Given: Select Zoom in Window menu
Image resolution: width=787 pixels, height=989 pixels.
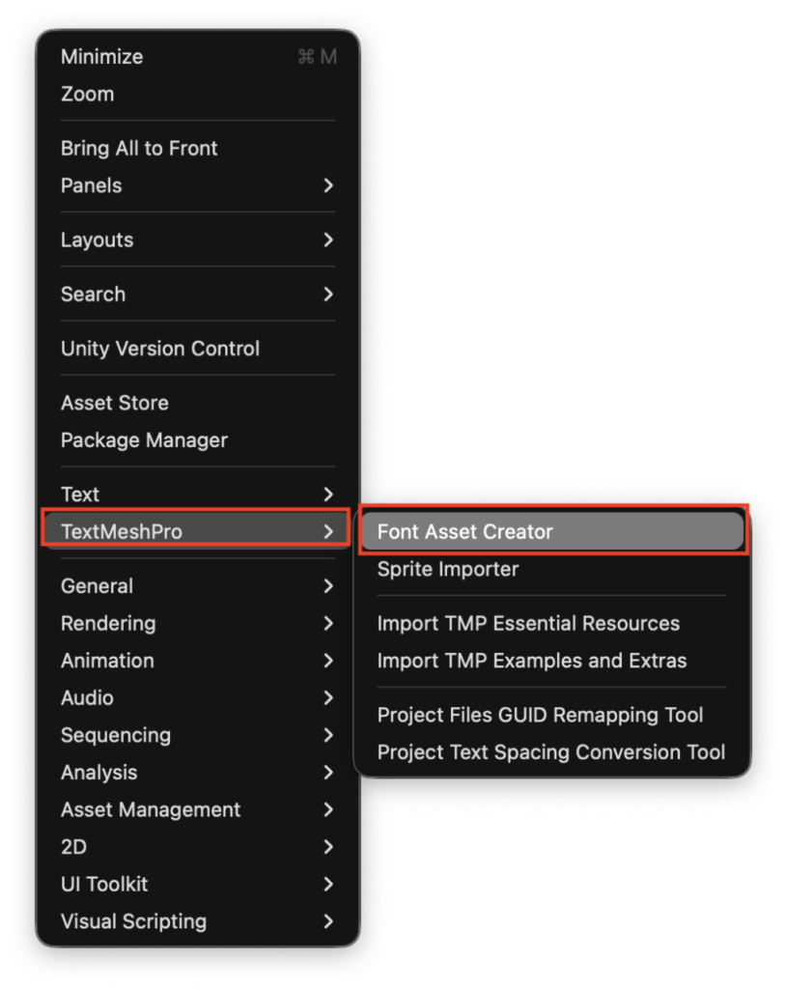Looking at the screenshot, I should coord(88,95).
